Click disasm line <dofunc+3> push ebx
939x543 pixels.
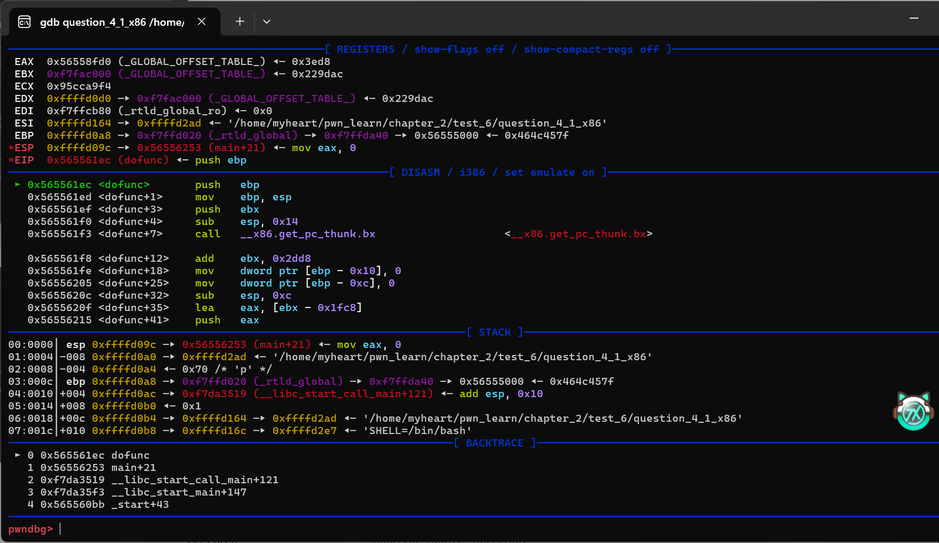pos(143,209)
